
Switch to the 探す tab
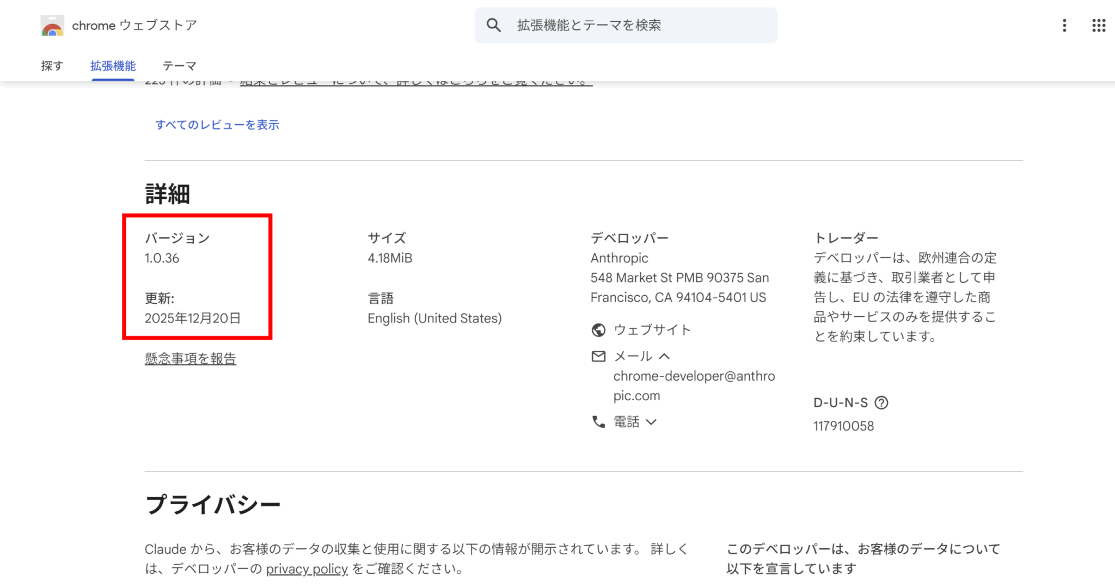[52, 66]
